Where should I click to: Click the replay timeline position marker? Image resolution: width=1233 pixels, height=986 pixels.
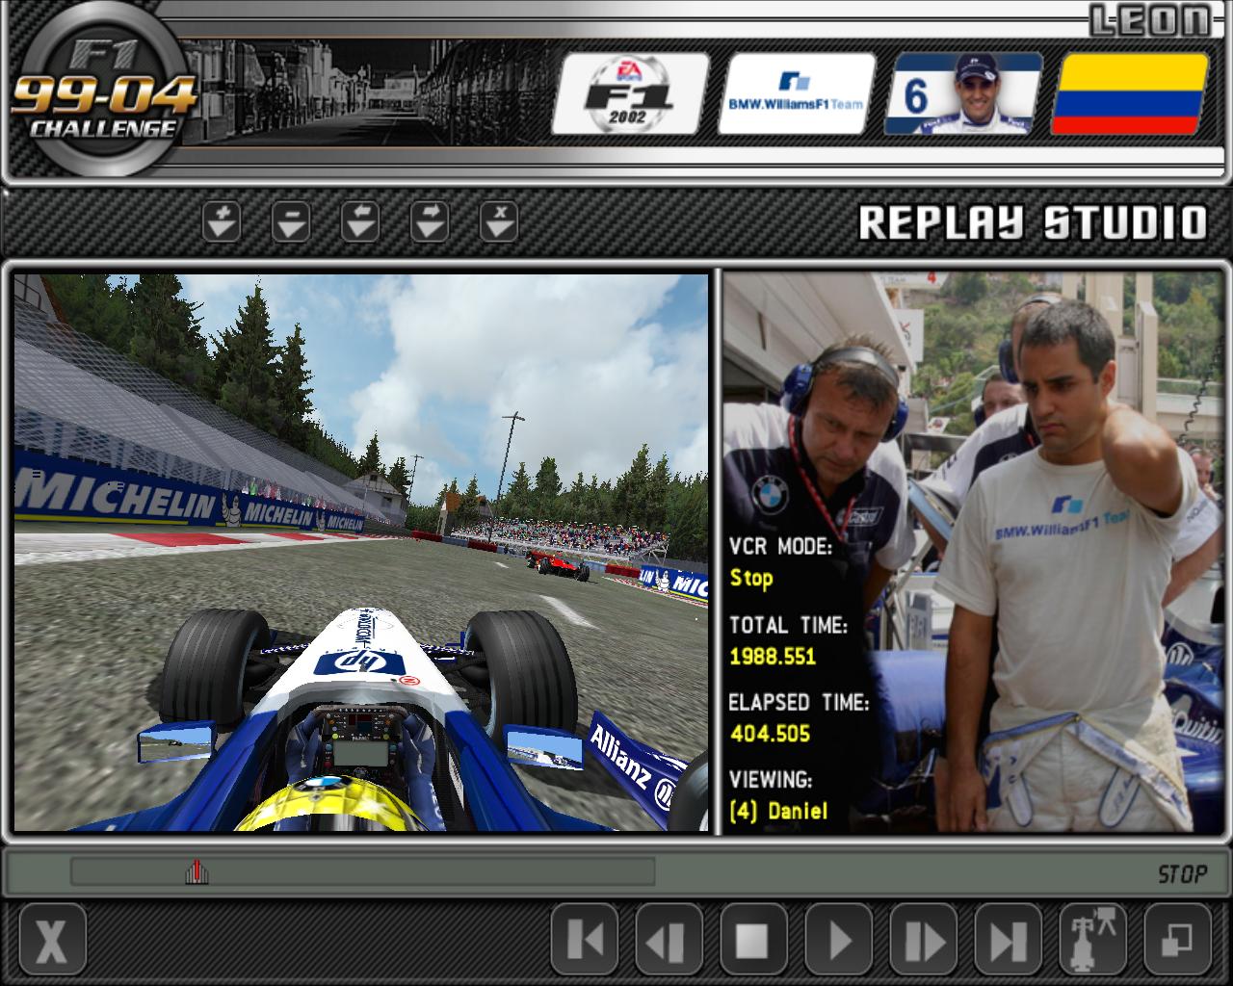(197, 872)
